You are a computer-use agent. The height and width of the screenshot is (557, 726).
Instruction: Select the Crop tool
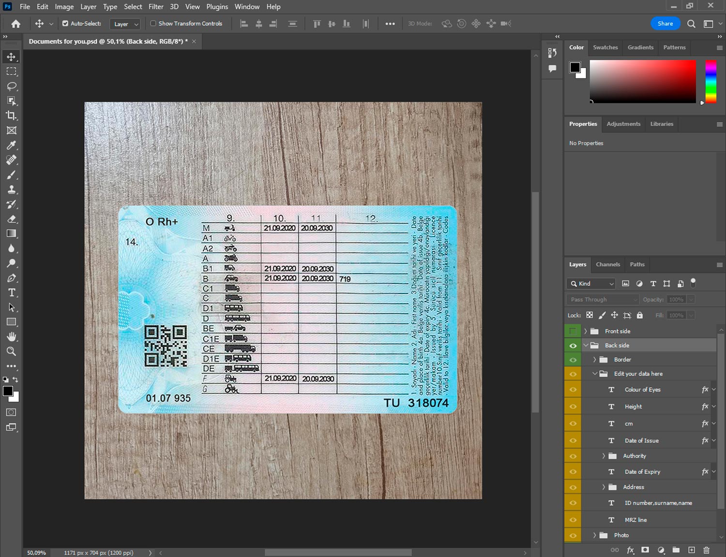click(x=12, y=116)
